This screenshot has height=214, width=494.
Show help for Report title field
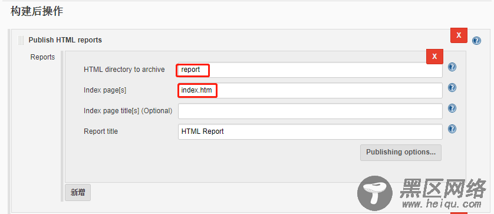[x=452, y=129]
